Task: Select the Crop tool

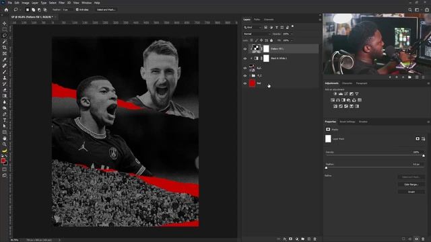Action: [x=5, y=48]
